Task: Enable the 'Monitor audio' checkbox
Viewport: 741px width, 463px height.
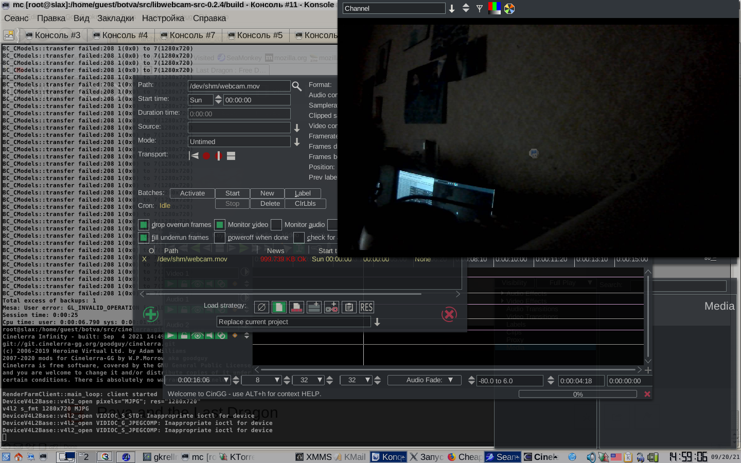Action: (276, 225)
